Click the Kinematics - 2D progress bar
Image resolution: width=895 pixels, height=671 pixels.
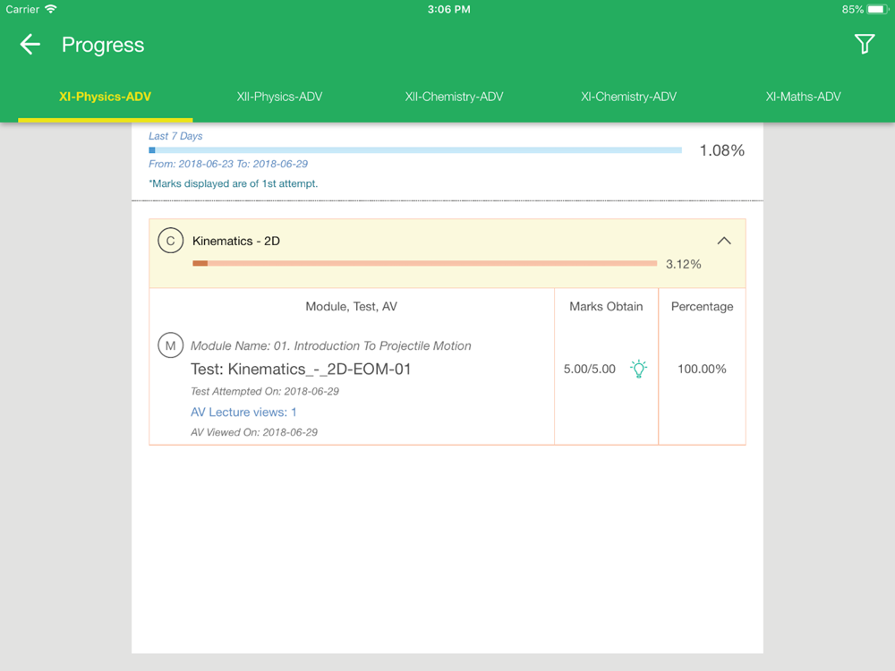424,263
